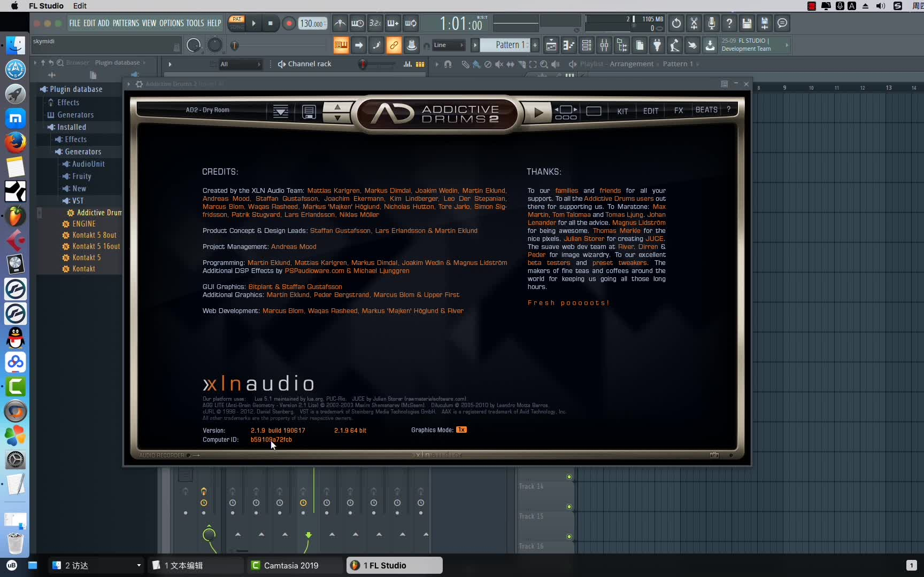924x577 pixels.
Task: Open the TOOLS menu
Action: [195, 23]
